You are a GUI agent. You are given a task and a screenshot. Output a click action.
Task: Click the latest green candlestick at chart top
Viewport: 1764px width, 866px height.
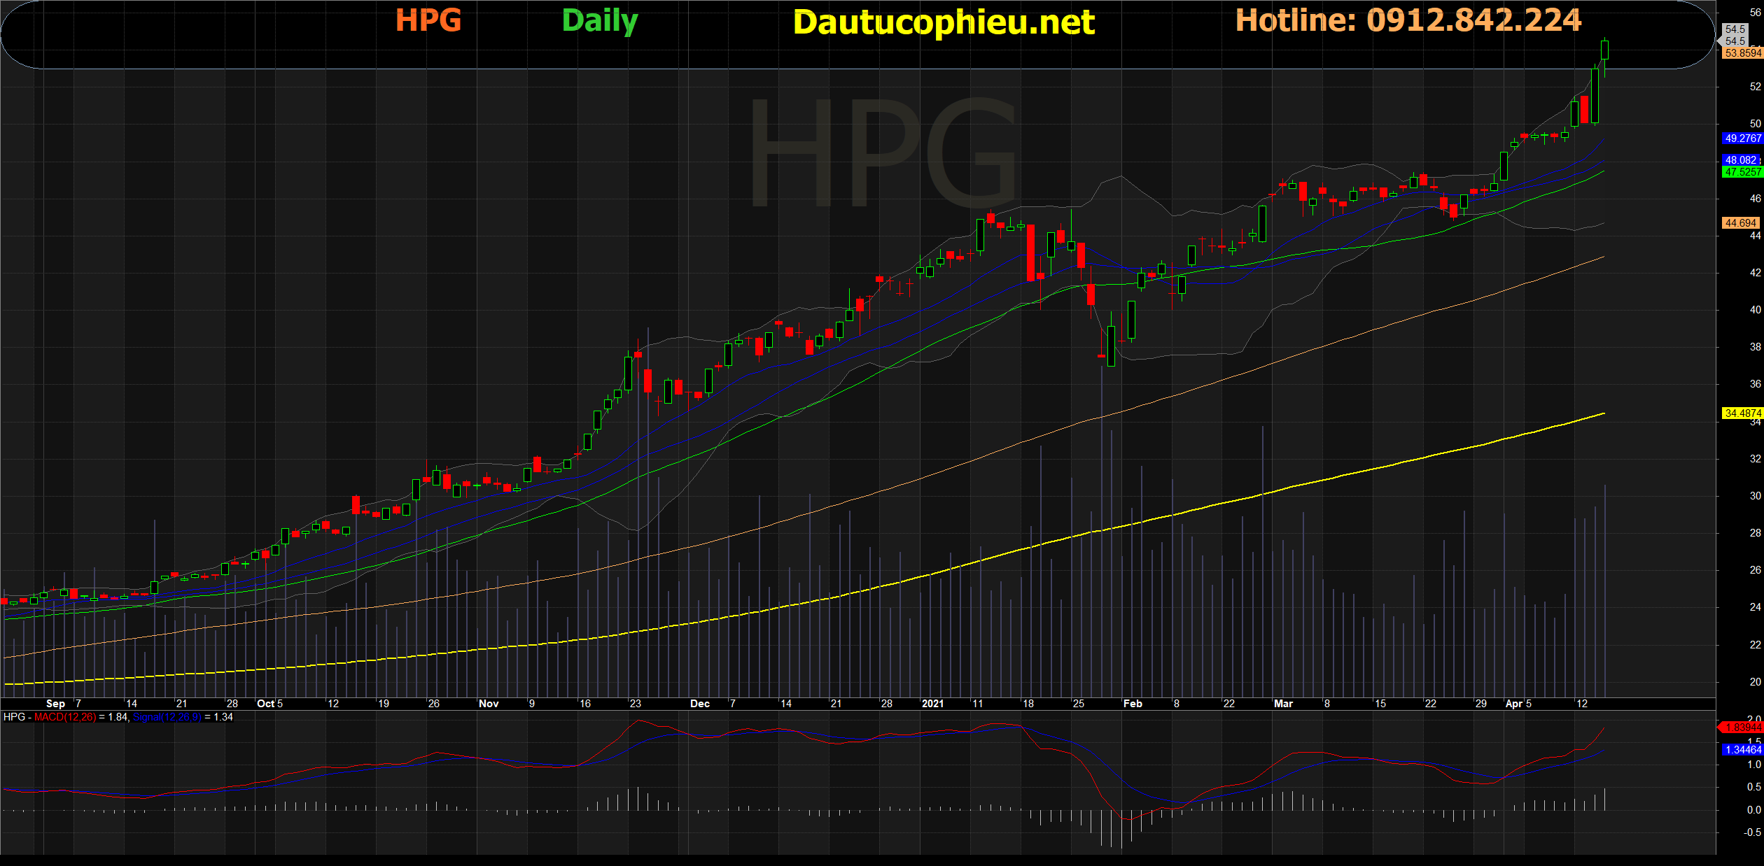coord(1605,50)
